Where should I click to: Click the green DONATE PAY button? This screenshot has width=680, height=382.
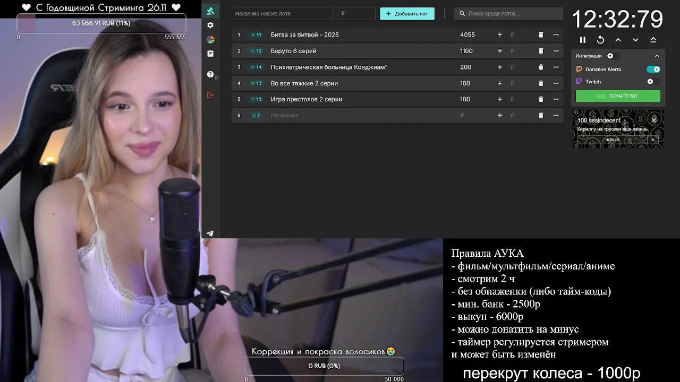click(x=618, y=96)
